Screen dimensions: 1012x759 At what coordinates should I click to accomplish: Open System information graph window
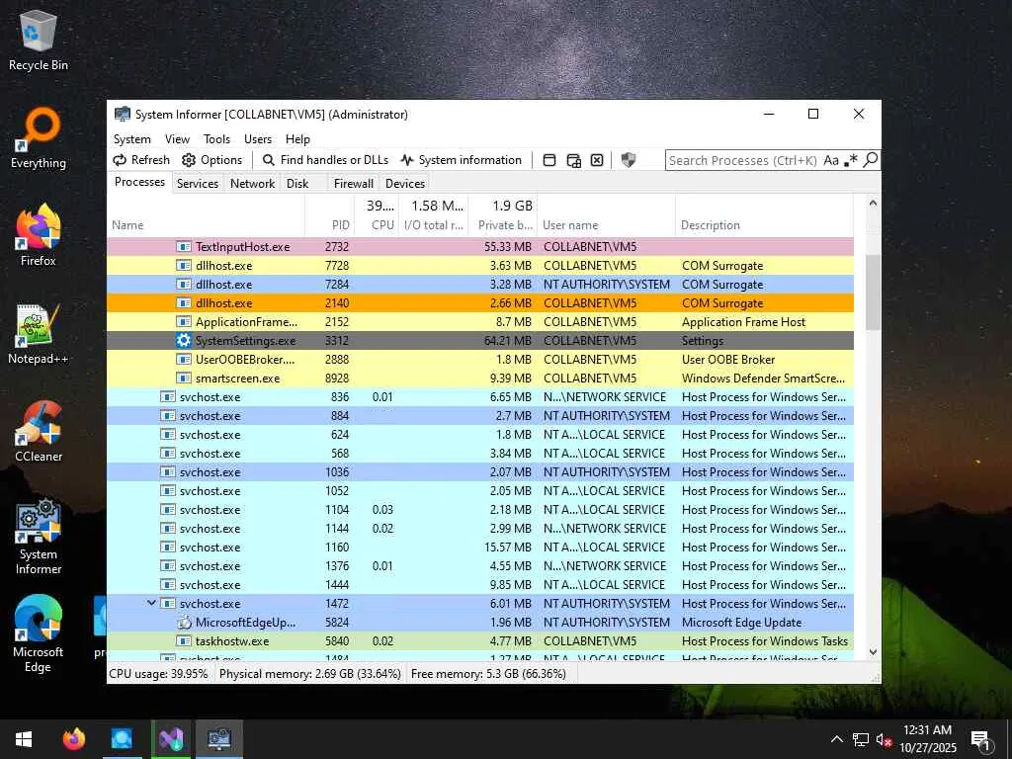click(461, 160)
